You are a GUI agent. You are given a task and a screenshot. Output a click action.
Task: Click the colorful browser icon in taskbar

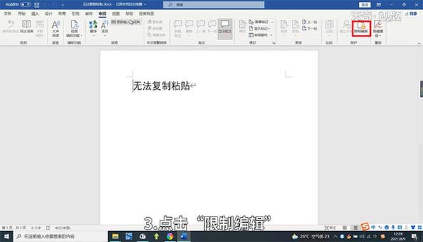170,237
